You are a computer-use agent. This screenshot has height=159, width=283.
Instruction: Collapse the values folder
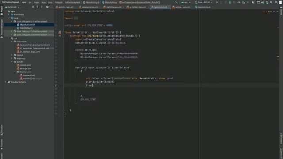coord(12,62)
